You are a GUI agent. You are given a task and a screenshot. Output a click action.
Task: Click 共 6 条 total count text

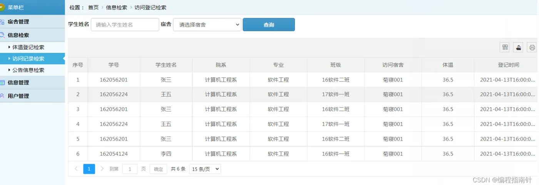(x=178, y=169)
